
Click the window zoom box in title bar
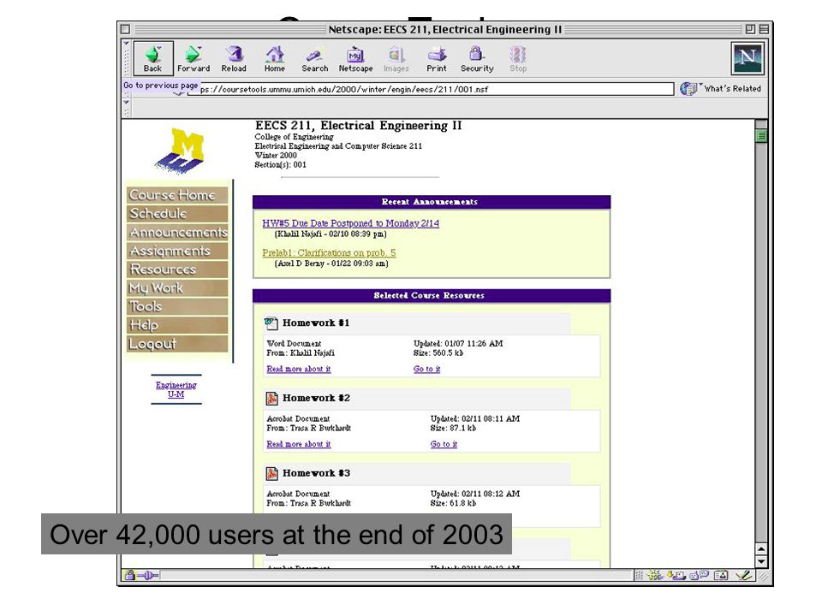[x=750, y=29]
